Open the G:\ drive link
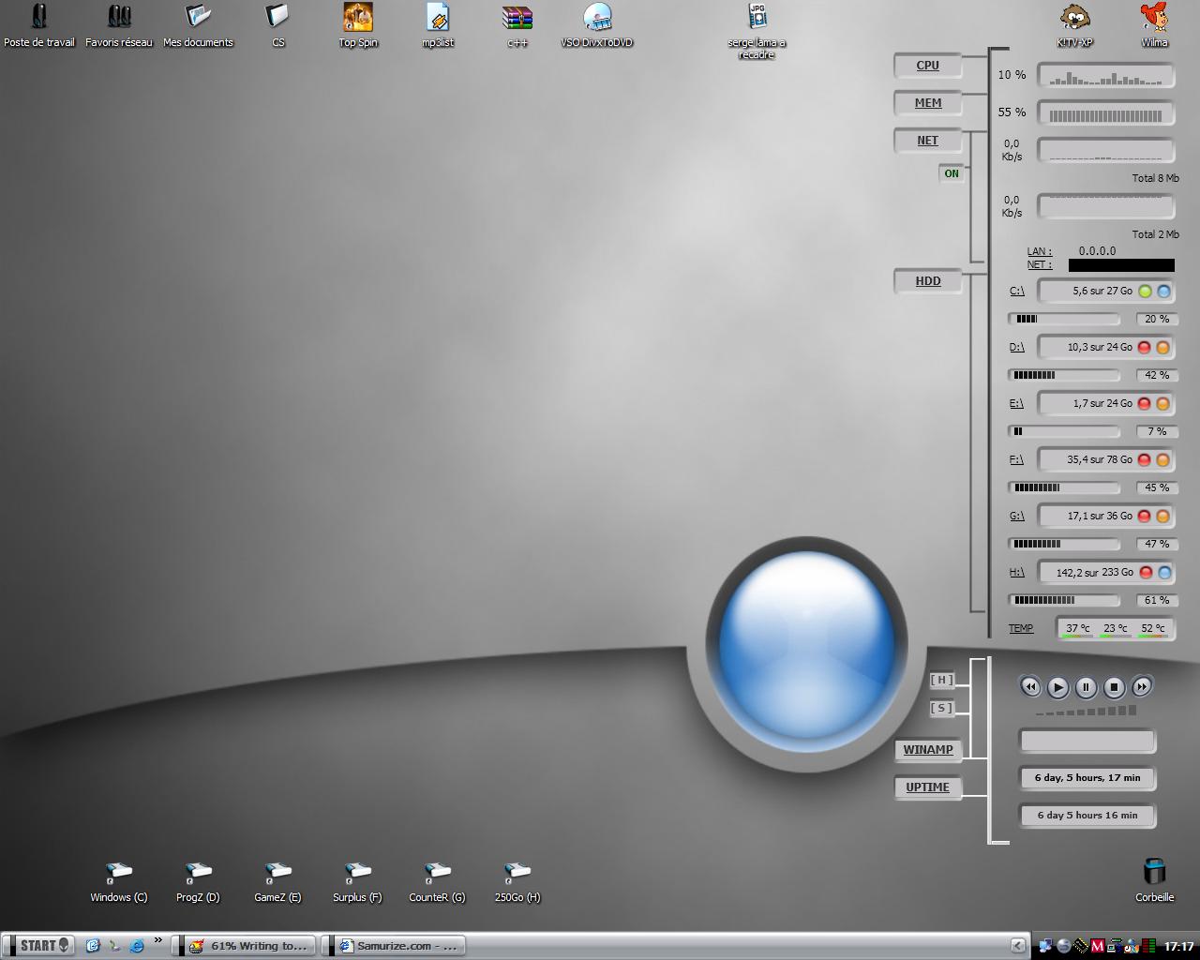The height and width of the screenshot is (960, 1200). pyautogui.click(x=1017, y=517)
